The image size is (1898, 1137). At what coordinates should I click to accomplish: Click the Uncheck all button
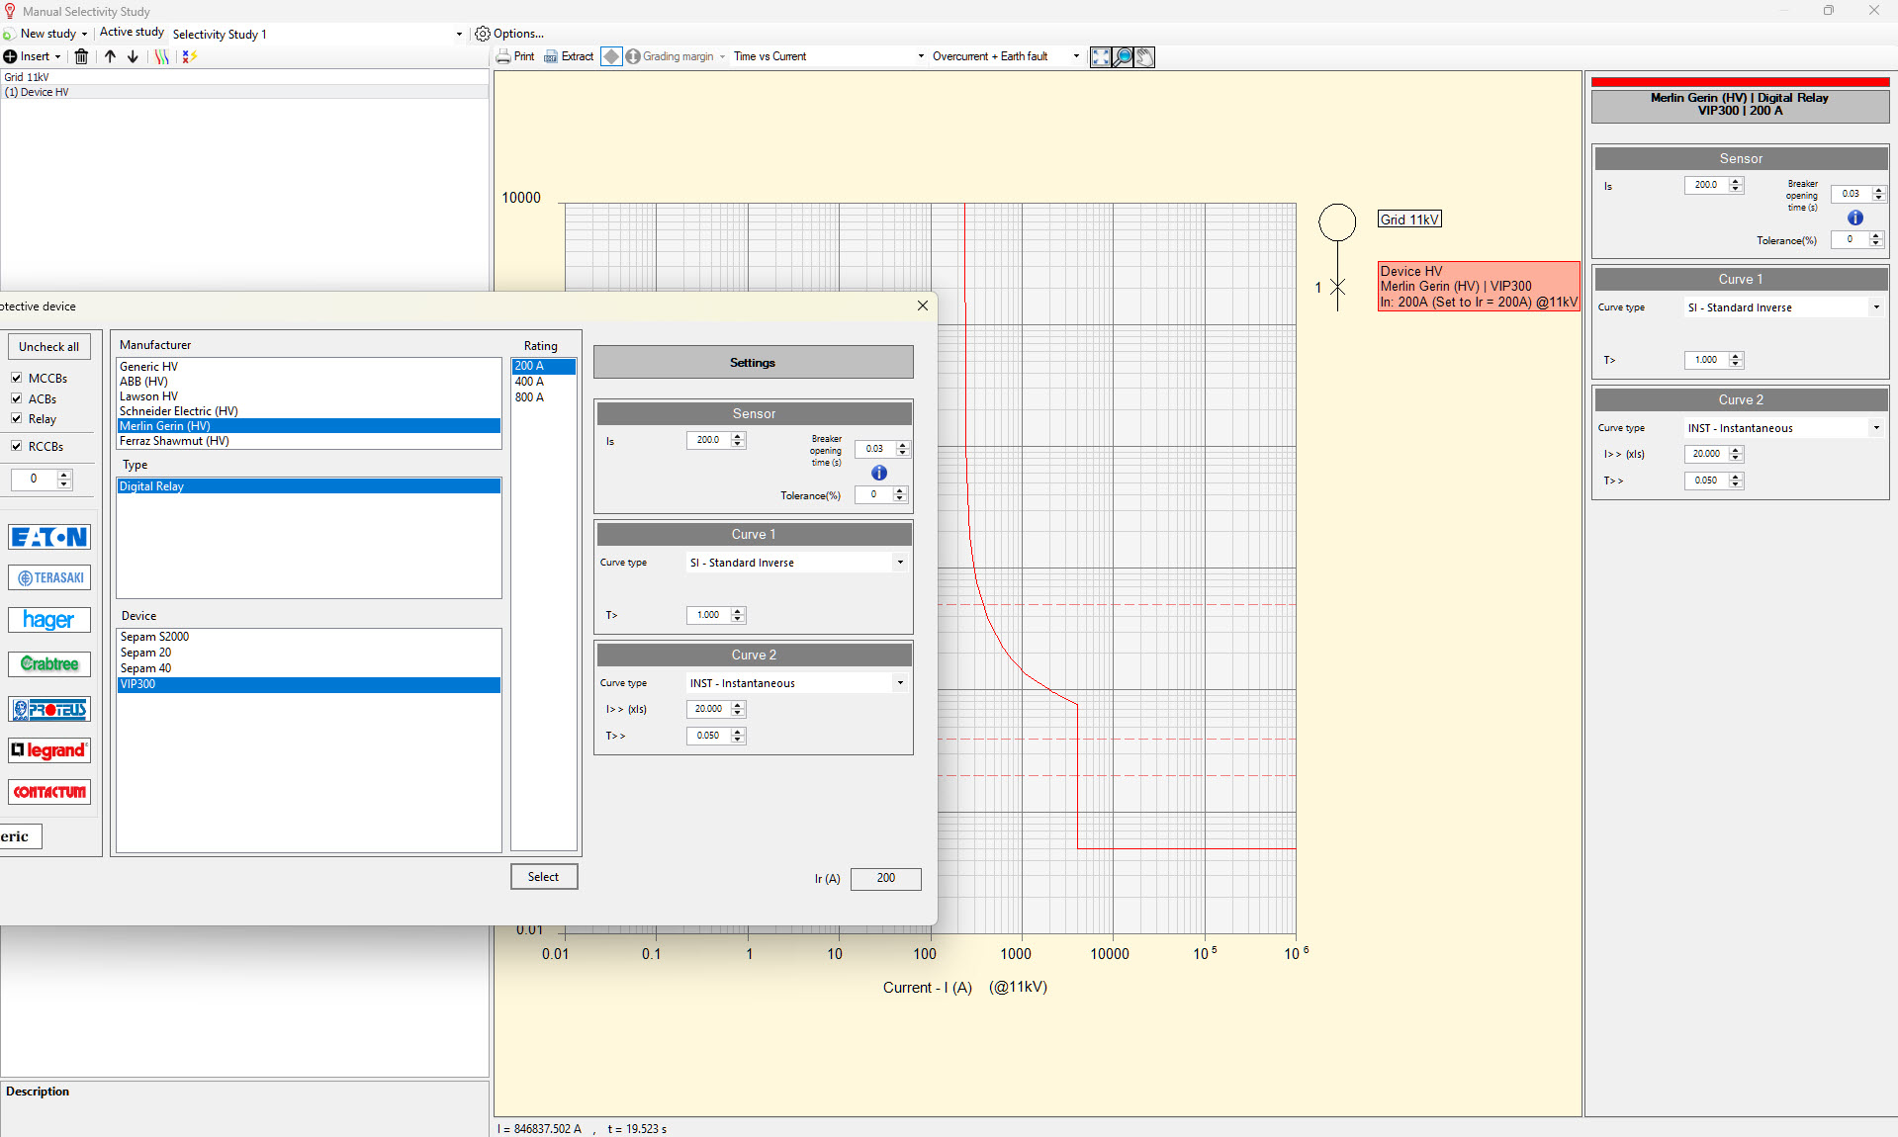[x=48, y=347]
